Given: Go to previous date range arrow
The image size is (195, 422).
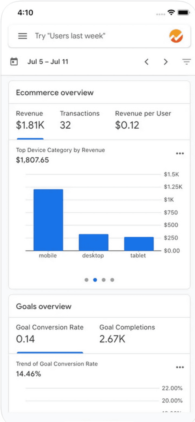Looking at the screenshot, I should [x=147, y=62].
